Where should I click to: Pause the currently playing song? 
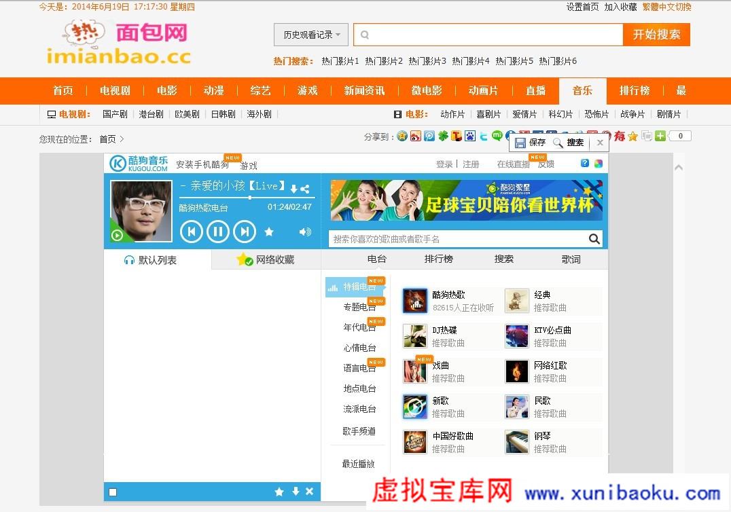[x=217, y=232]
